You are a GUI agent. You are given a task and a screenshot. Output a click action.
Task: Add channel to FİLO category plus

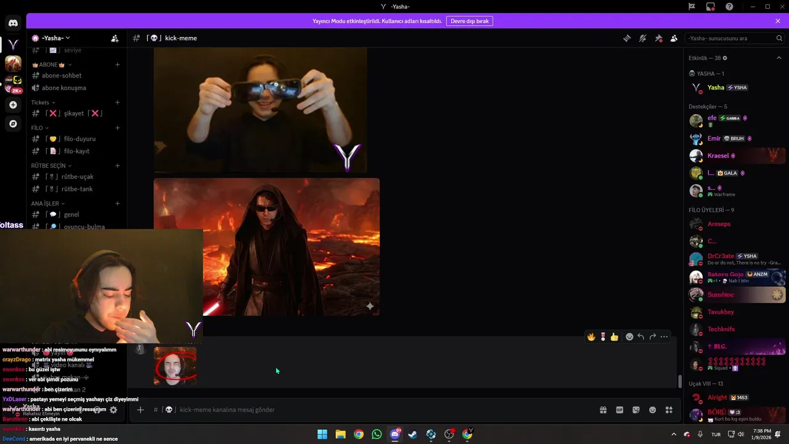[x=117, y=128]
